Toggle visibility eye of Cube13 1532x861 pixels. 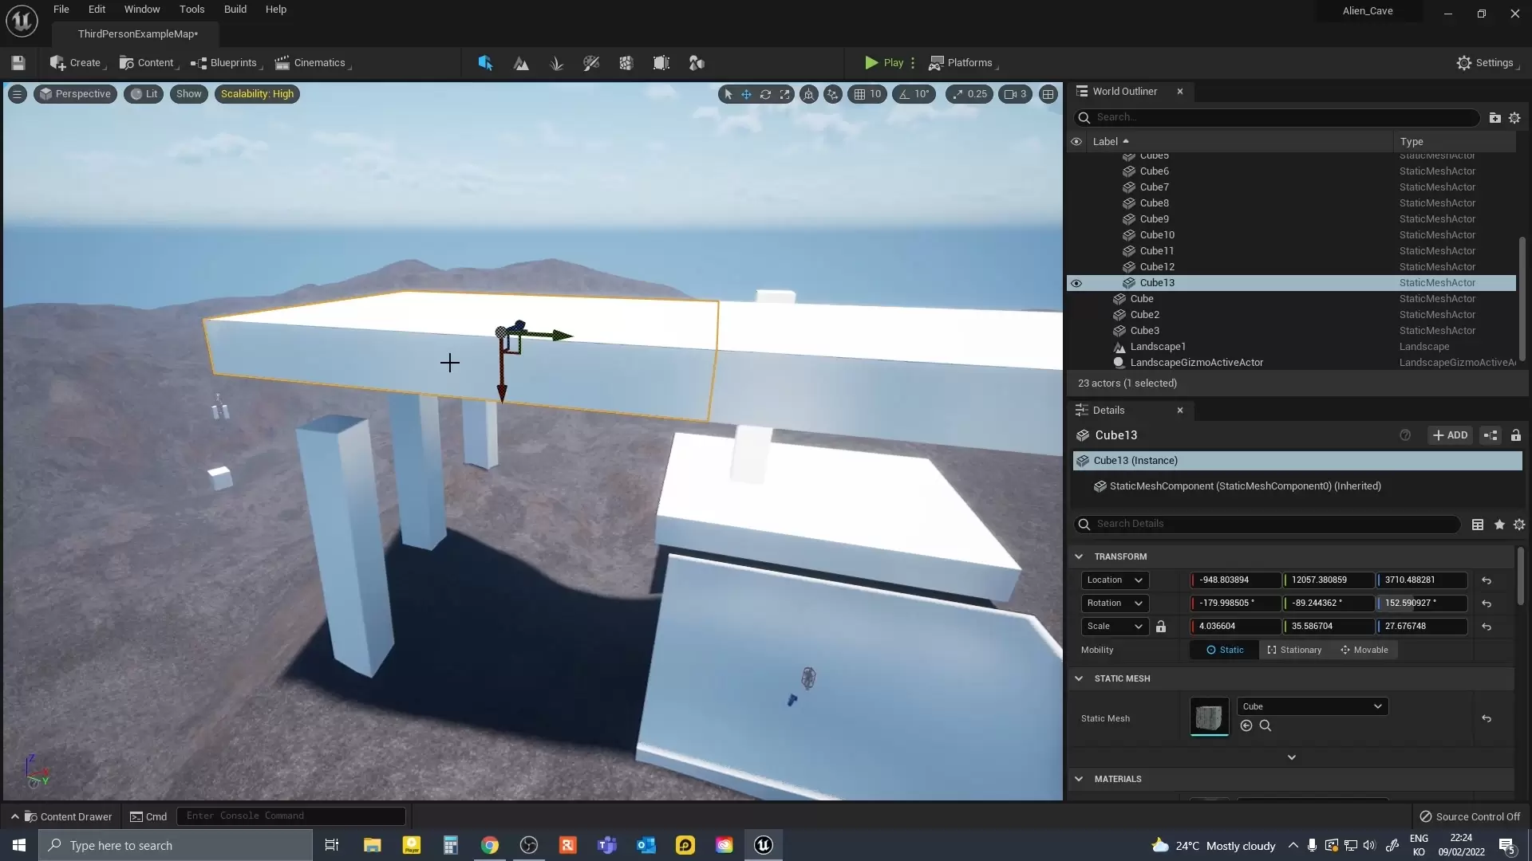(1076, 283)
